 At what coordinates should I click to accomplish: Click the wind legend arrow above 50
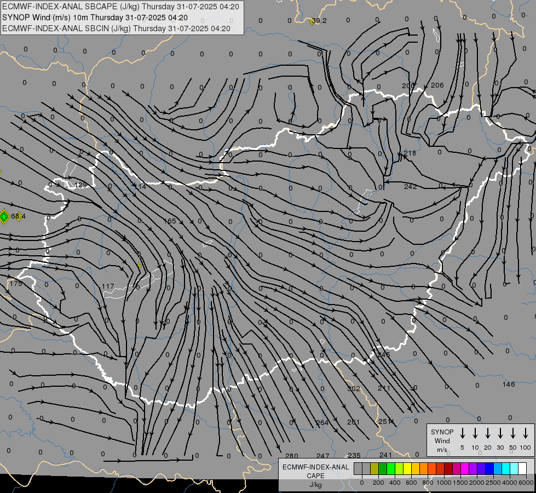click(513, 433)
